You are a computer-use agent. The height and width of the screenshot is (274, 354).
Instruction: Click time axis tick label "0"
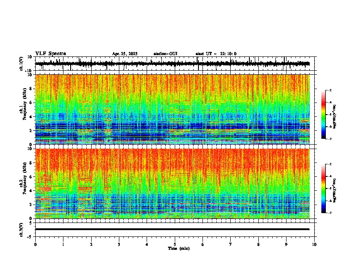coord(35,244)
